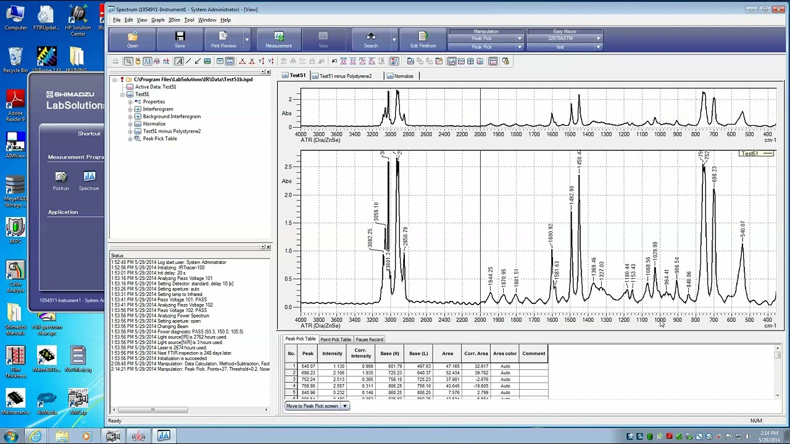Select Interferogram in the data tree

pyautogui.click(x=158, y=109)
